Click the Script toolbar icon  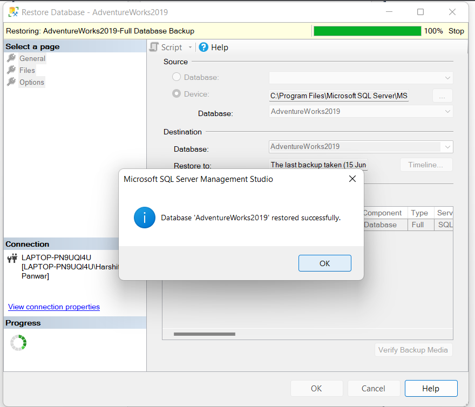(154, 48)
